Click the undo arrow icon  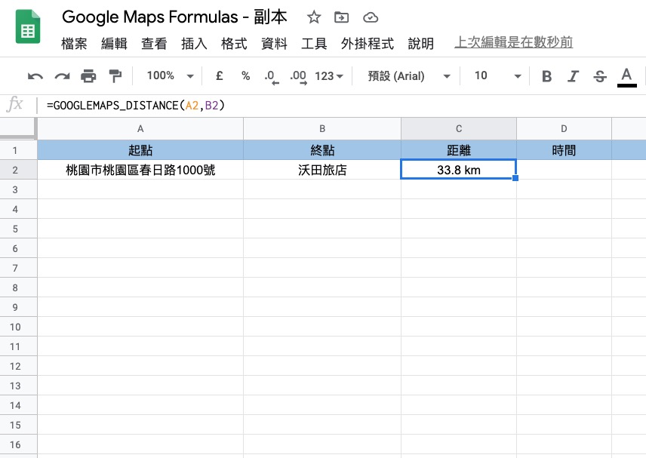[35, 76]
